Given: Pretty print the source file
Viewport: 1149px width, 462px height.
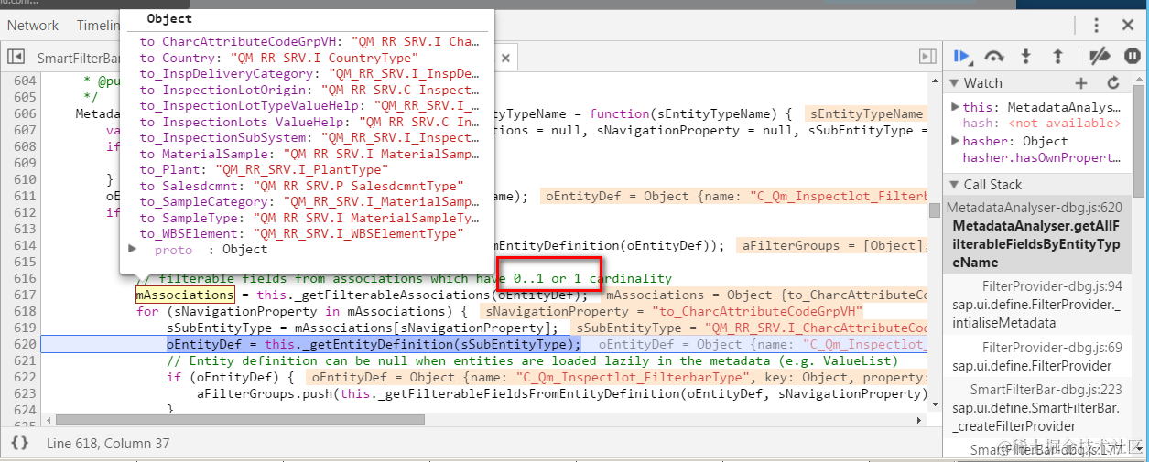Looking at the screenshot, I should (x=19, y=443).
